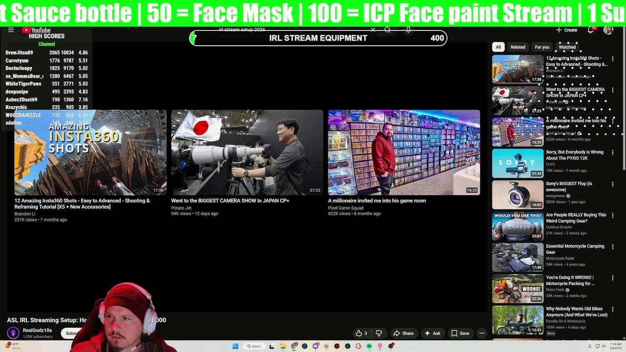Open the Windows Start button
The height and width of the screenshot is (352, 626).
(x=235, y=346)
